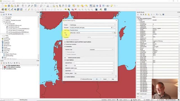Click Include z-dimension checkbox
The height and width of the screenshot is (101, 180).
[x=66, y=54]
